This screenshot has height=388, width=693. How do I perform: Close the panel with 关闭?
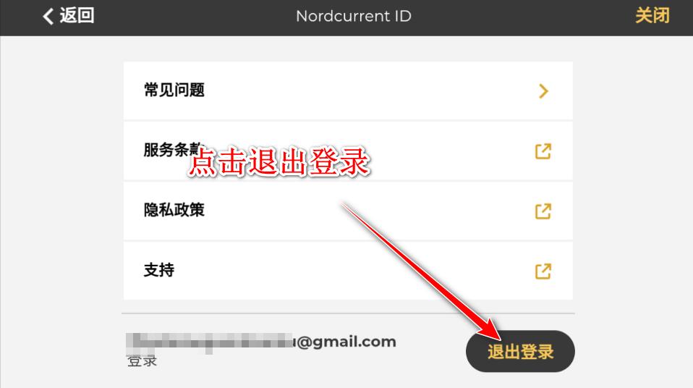point(652,15)
